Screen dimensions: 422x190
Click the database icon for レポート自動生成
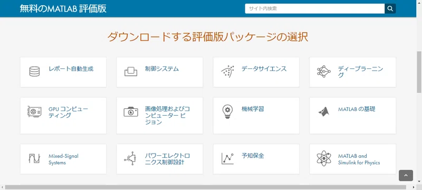tap(34, 72)
